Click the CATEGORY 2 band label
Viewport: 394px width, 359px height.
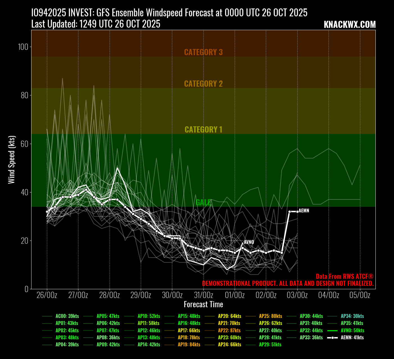click(203, 84)
